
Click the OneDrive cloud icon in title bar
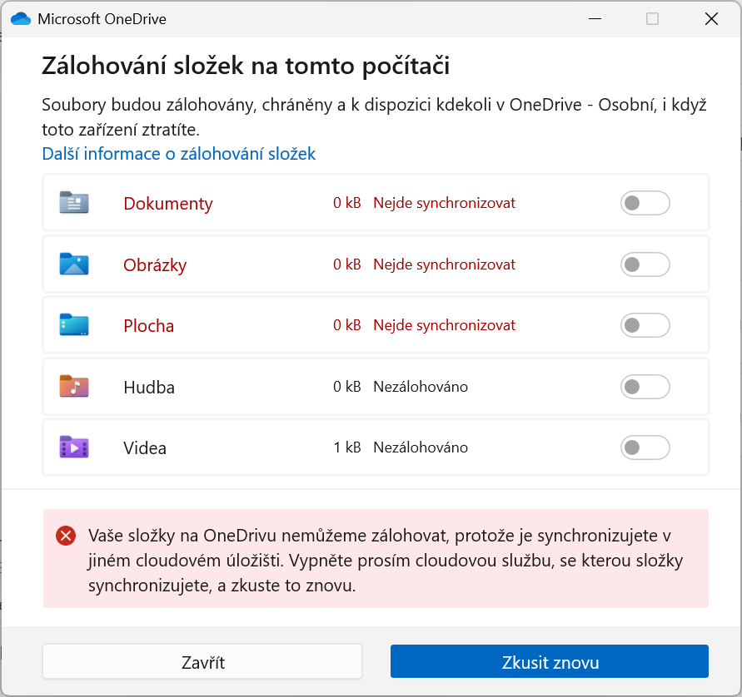[20, 19]
